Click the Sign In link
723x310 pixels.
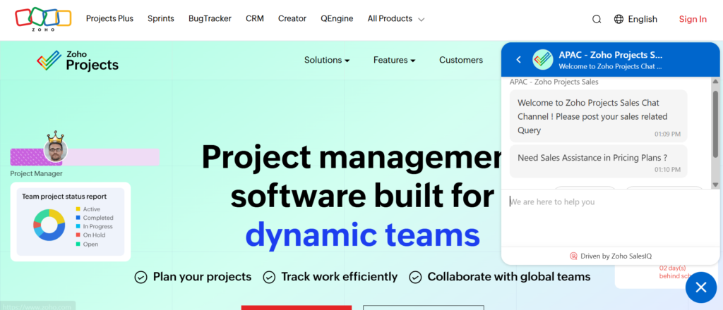pos(693,20)
